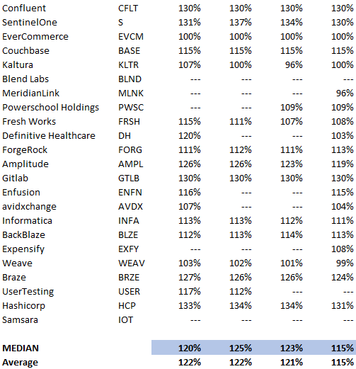Select Amplitude's 119% cell
Screen dimensions: 356x369
point(343,164)
